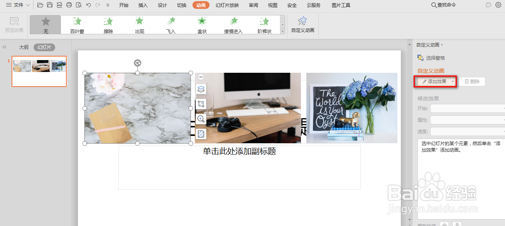Click the 选择窗格 button
This screenshot has height=226, width=505.
[431, 58]
